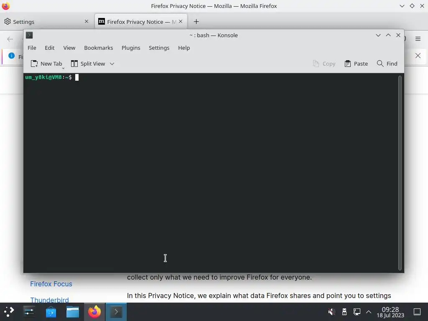Click the Konsole terminal scrollbar
The image size is (428, 321).
click(x=400, y=173)
